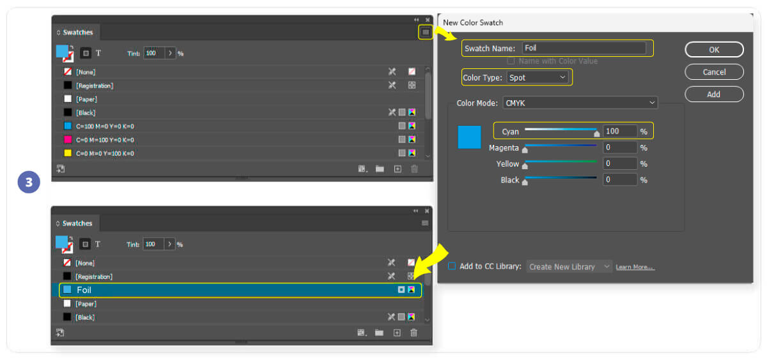The width and height of the screenshot is (767, 362).
Task: Click the Magenta slider track
Action: [x=561, y=146]
